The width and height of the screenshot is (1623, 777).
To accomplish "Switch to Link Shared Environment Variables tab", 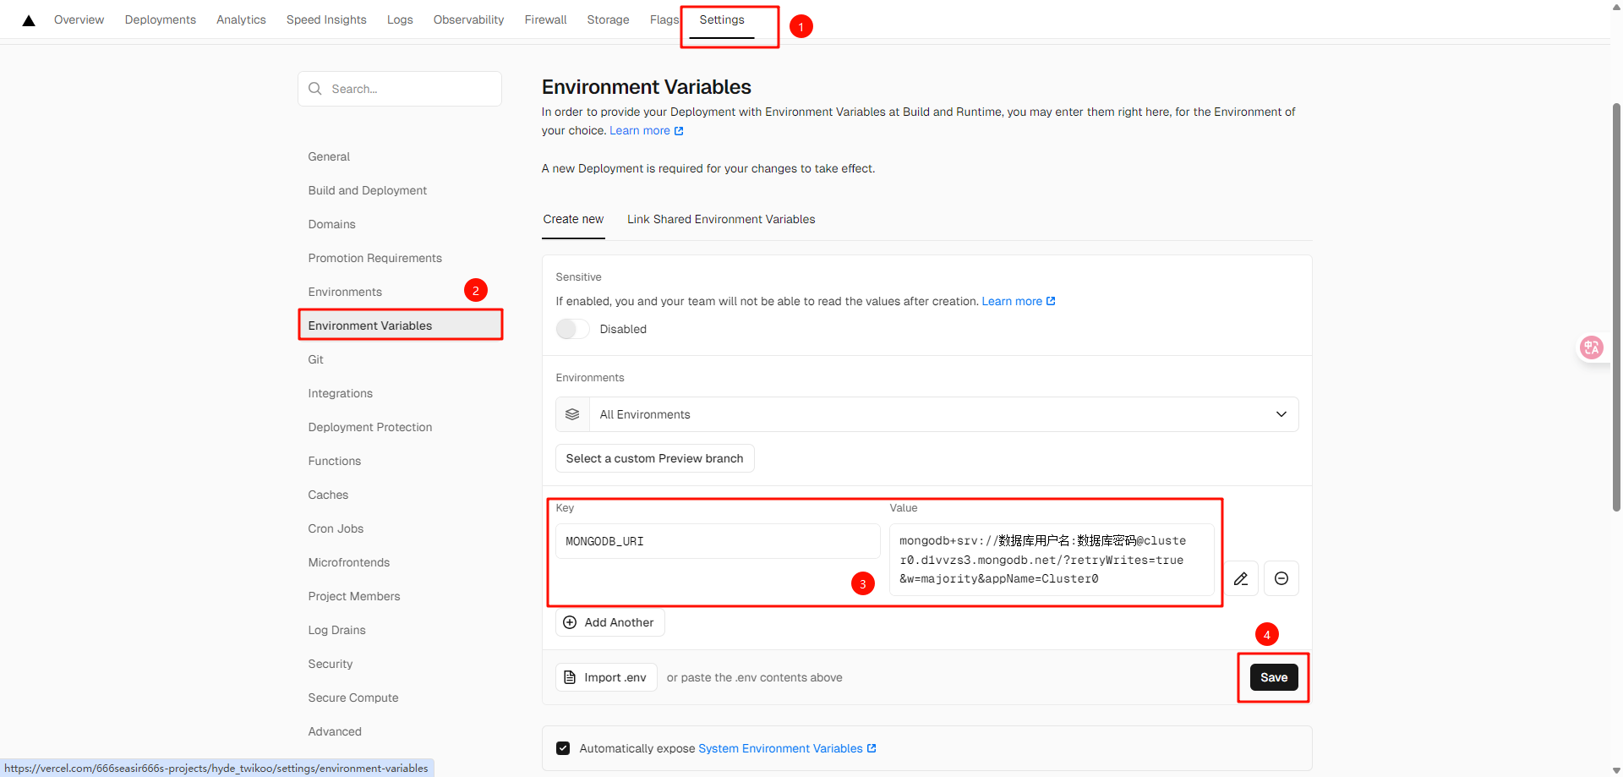I will point(721,219).
